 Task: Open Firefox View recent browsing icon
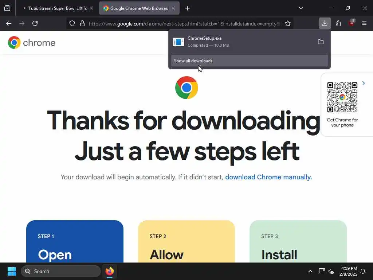[x=7, y=8]
